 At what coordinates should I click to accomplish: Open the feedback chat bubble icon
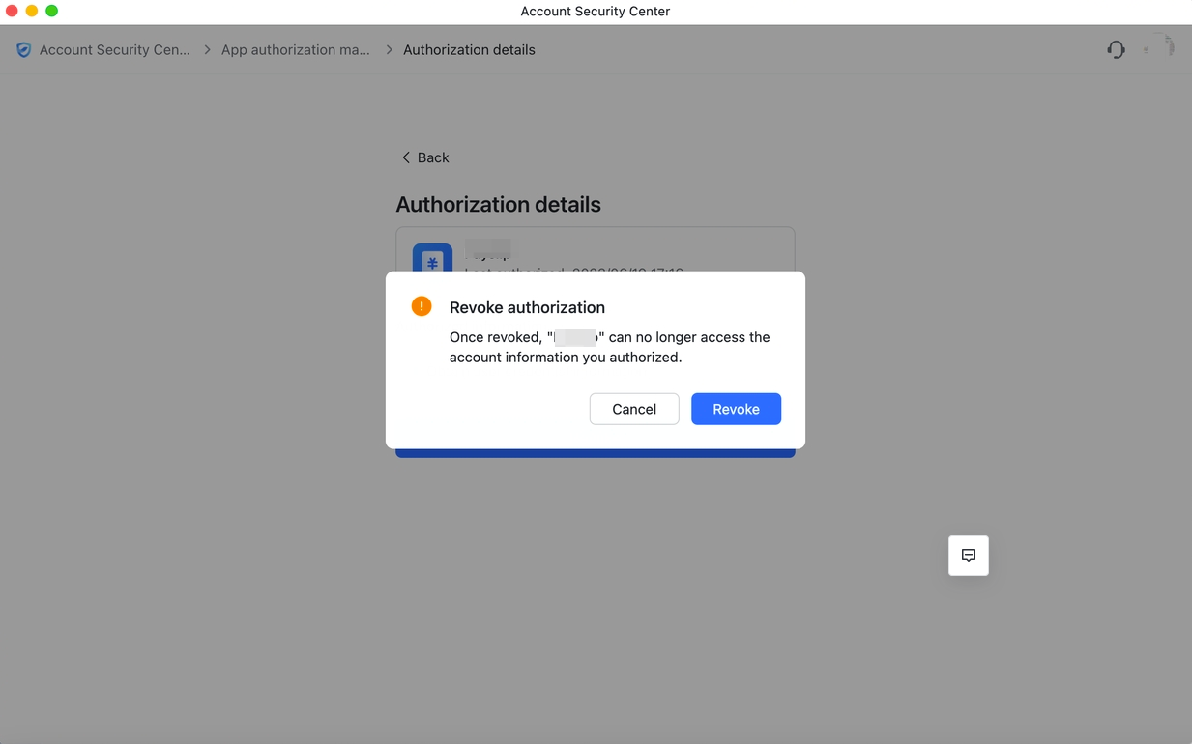click(968, 556)
